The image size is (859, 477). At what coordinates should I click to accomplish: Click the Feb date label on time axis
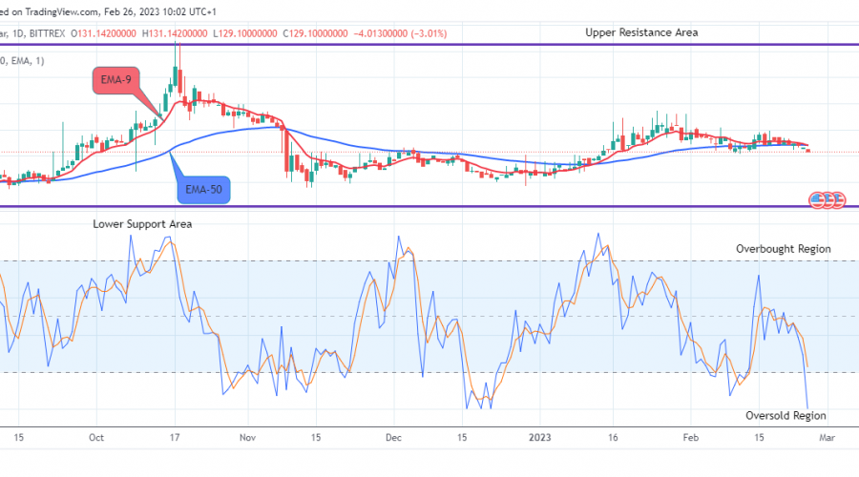(x=691, y=438)
